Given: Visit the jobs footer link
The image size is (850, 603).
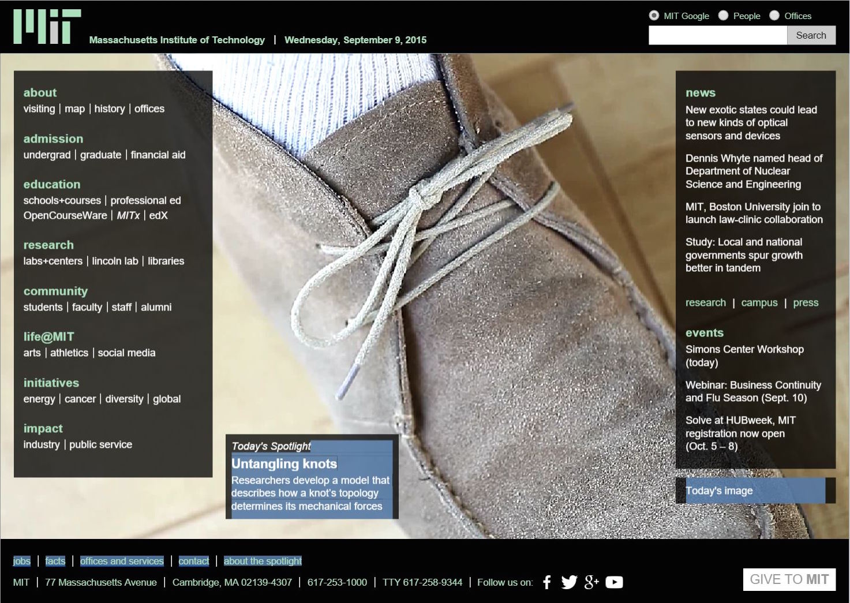Looking at the screenshot, I should pos(22,561).
